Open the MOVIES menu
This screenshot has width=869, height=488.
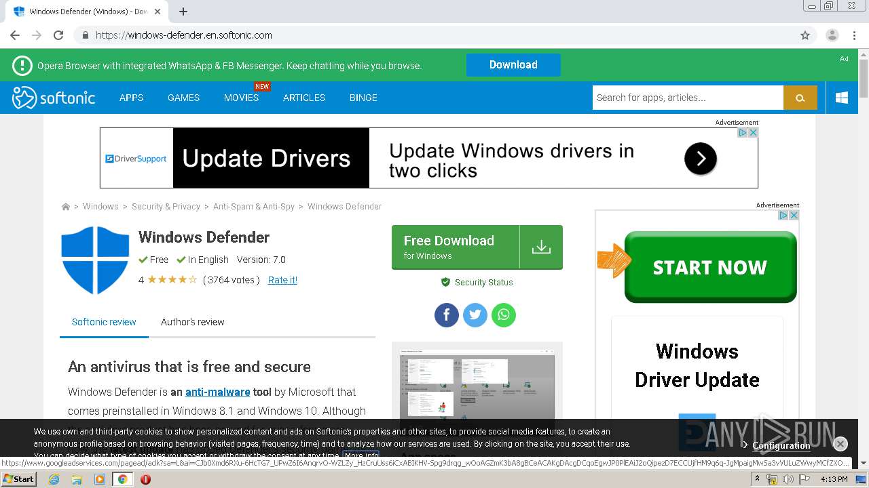coord(241,98)
